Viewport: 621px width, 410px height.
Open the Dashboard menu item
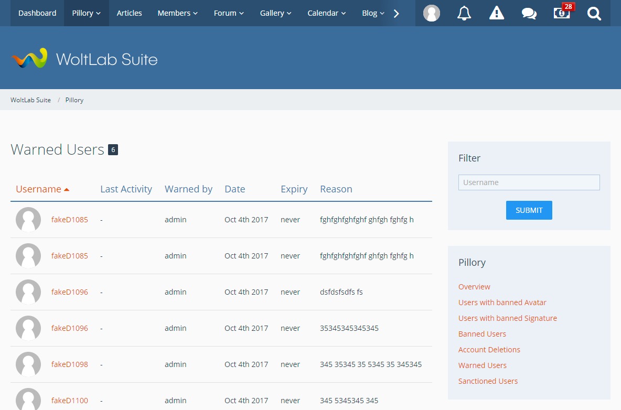tap(37, 13)
